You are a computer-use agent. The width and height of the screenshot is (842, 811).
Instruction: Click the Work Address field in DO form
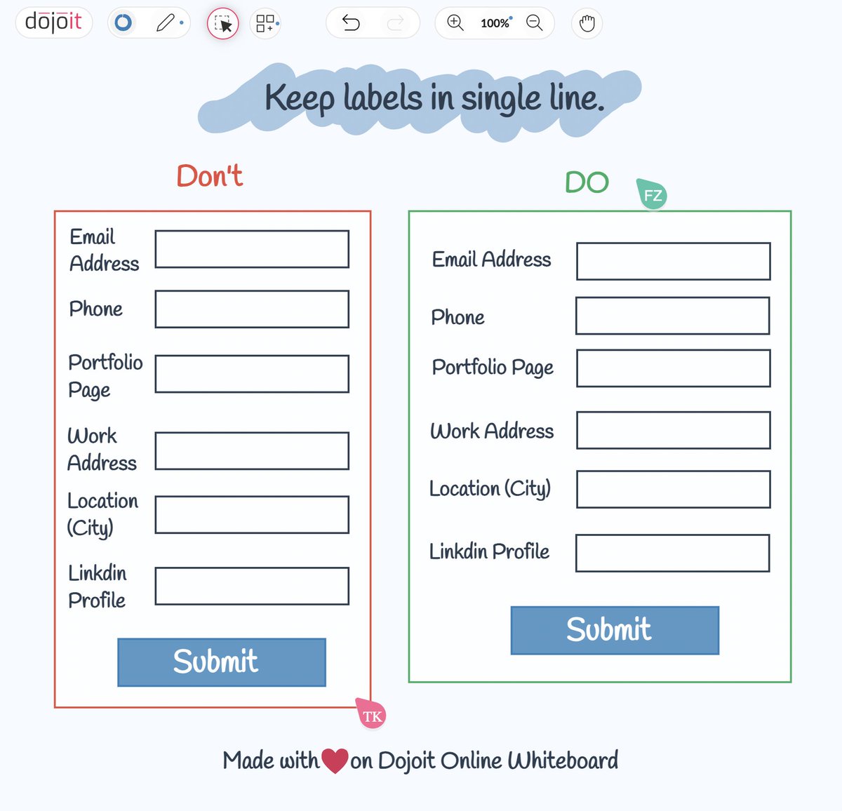[674, 430]
